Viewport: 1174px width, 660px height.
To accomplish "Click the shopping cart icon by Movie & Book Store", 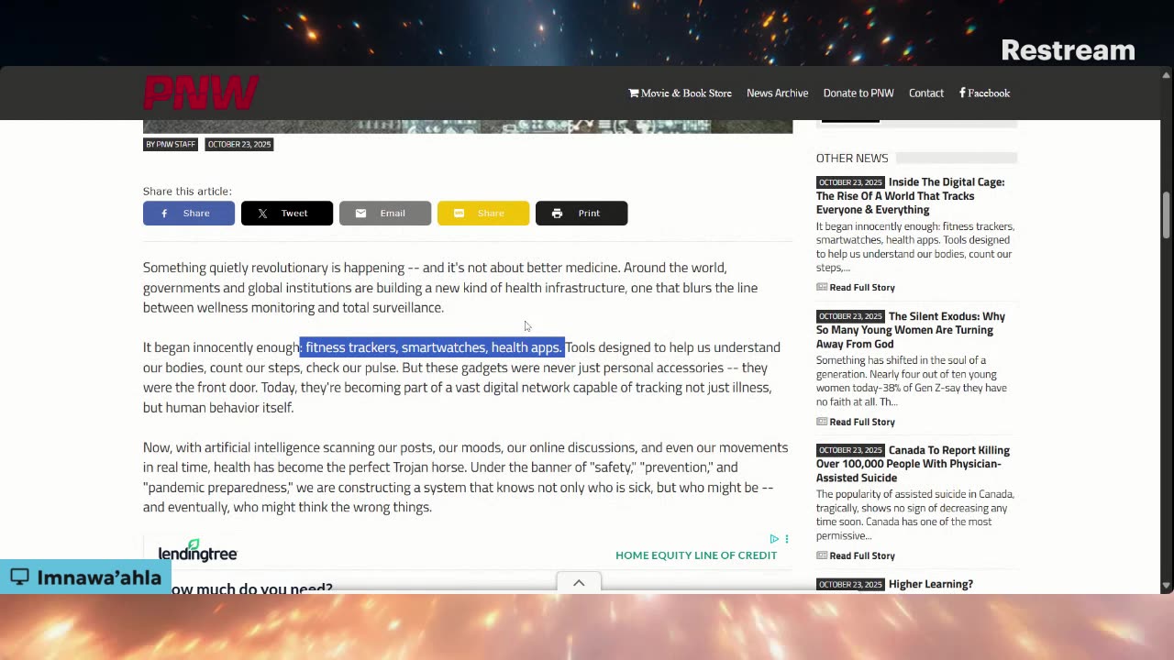I will pos(634,93).
